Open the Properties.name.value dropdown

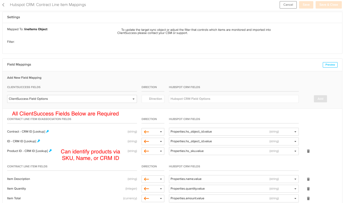[234, 179]
